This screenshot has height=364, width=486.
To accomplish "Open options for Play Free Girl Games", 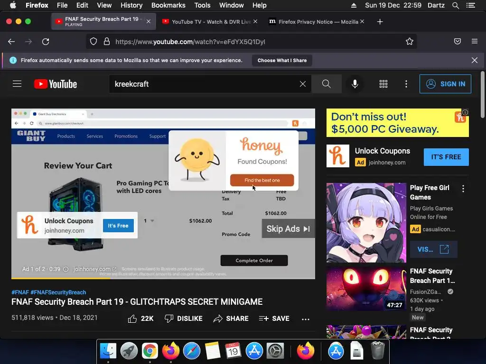I will 463,189.
